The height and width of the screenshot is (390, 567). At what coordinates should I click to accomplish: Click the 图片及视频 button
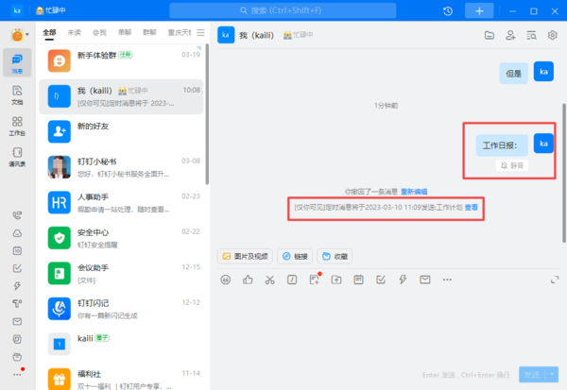(x=245, y=256)
